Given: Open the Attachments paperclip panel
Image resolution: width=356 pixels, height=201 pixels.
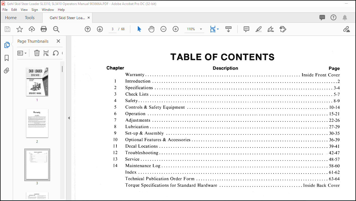Looking at the screenshot, I should pyautogui.click(x=7, y=71).
